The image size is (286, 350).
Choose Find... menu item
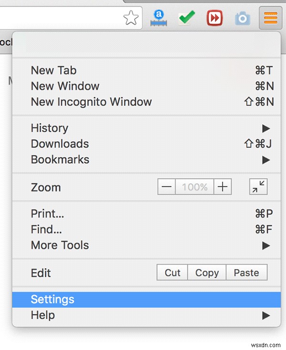tap(147, 230)
